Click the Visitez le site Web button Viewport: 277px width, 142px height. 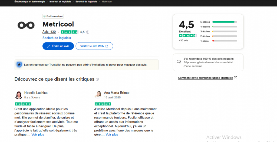[x=94, y=46]
